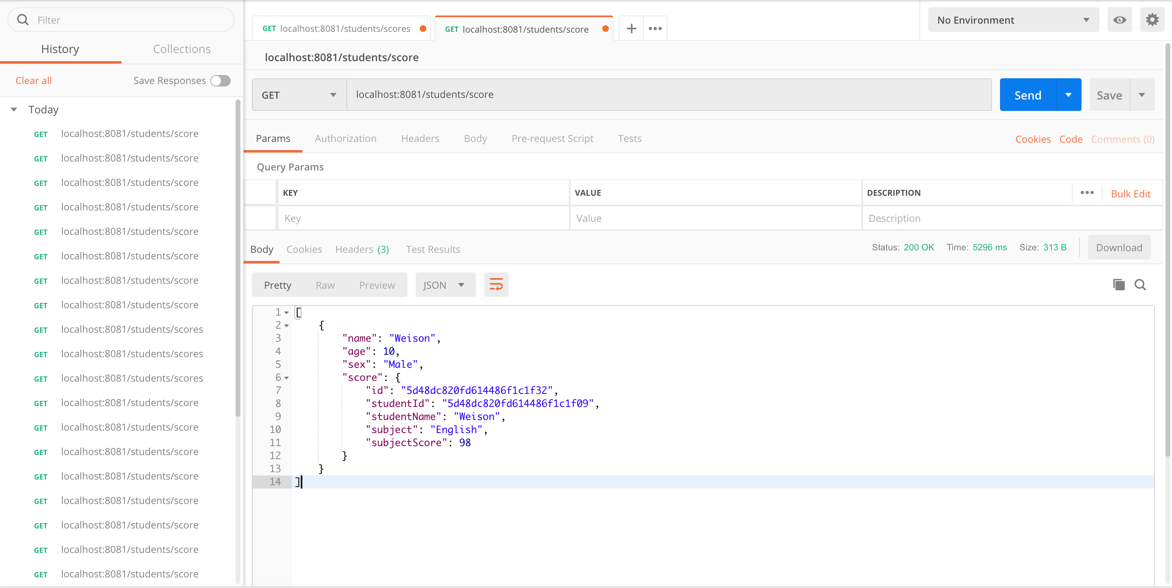Open the manage environments gear icon

1152,20
